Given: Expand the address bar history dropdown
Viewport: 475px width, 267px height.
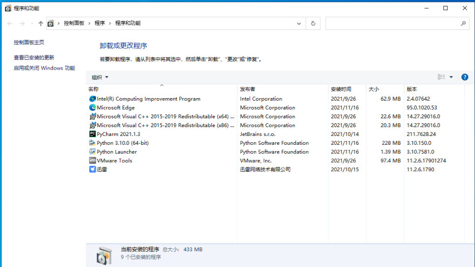Looking at the screenshot, I should (299, 23).
